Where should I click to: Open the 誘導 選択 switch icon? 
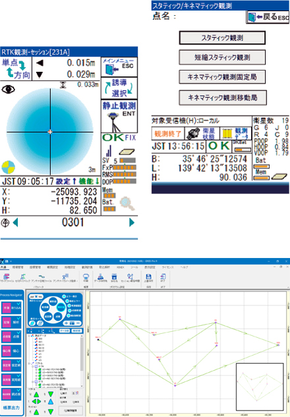point(119,88)
